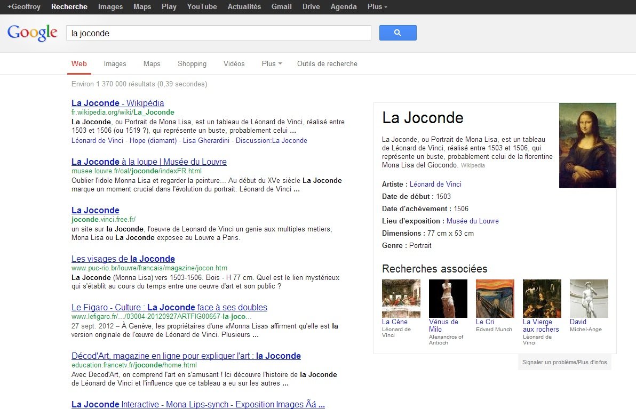This screenshot has width=636, height=409.
Task: Click the 'Le Cri' caption link
Action: [484, 322]
